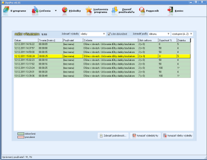Select the result dated 13.12.2011 13:39:36
Screen dimensions: 207x160
coord(102,76)
